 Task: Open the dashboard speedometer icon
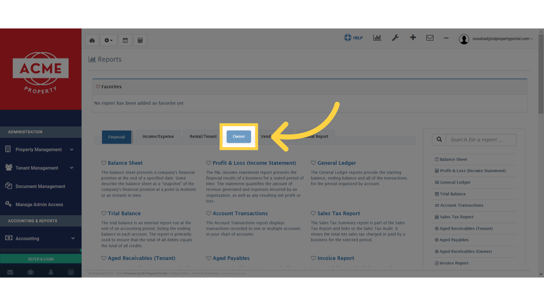click(x=92, y=40)
